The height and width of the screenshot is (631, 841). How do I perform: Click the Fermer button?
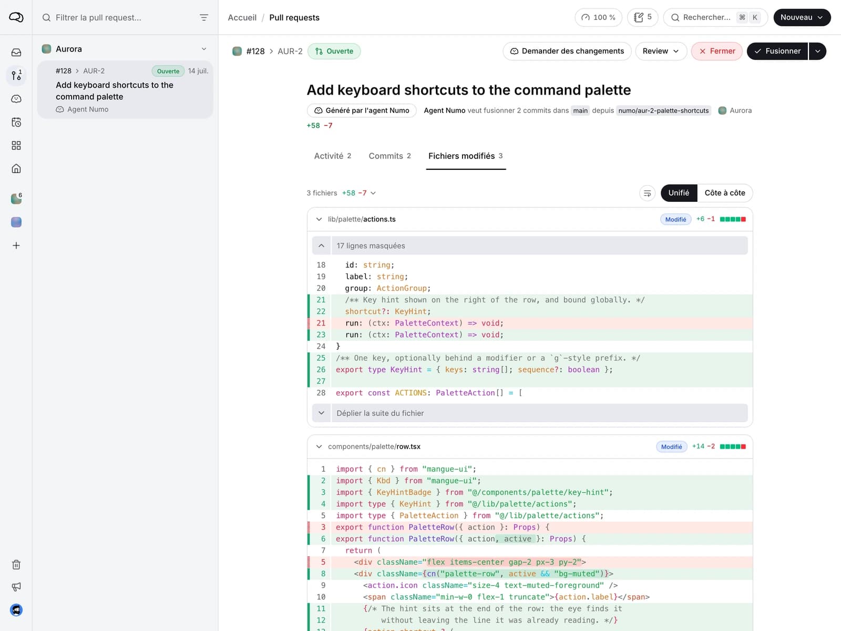[x=717, y=51]
